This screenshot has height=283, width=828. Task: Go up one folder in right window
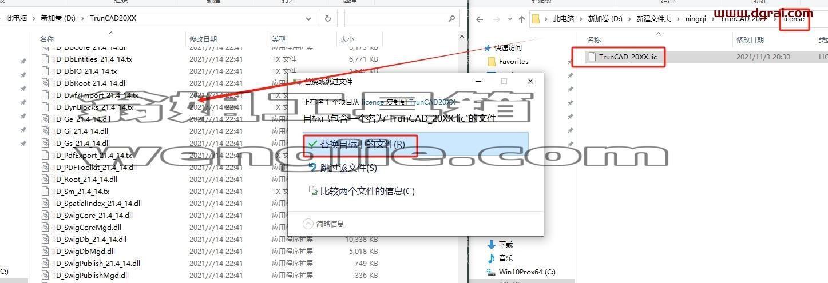click(x=521, y=19)
